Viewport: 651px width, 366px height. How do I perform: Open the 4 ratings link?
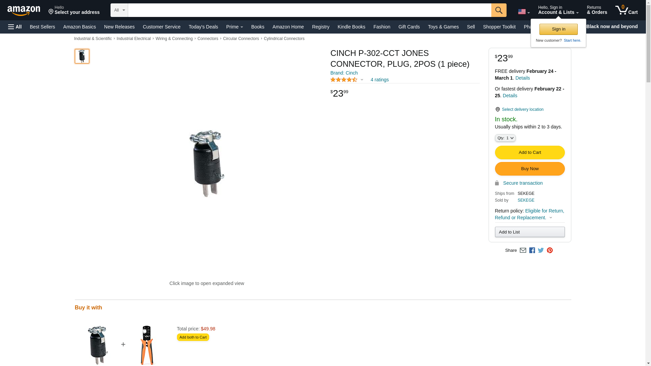(x=379, y=80)
